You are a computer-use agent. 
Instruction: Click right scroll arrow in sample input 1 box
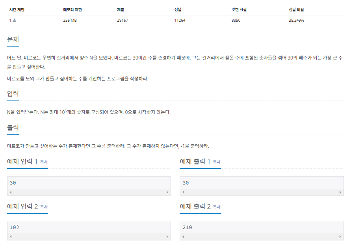coord(167,192)
